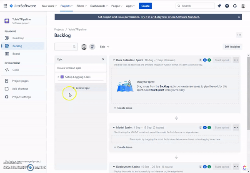Image resolution: width=250 pixels, height=173 pixels.
Task: Click the widget icon at bottom right
Action: click(245, 168)
